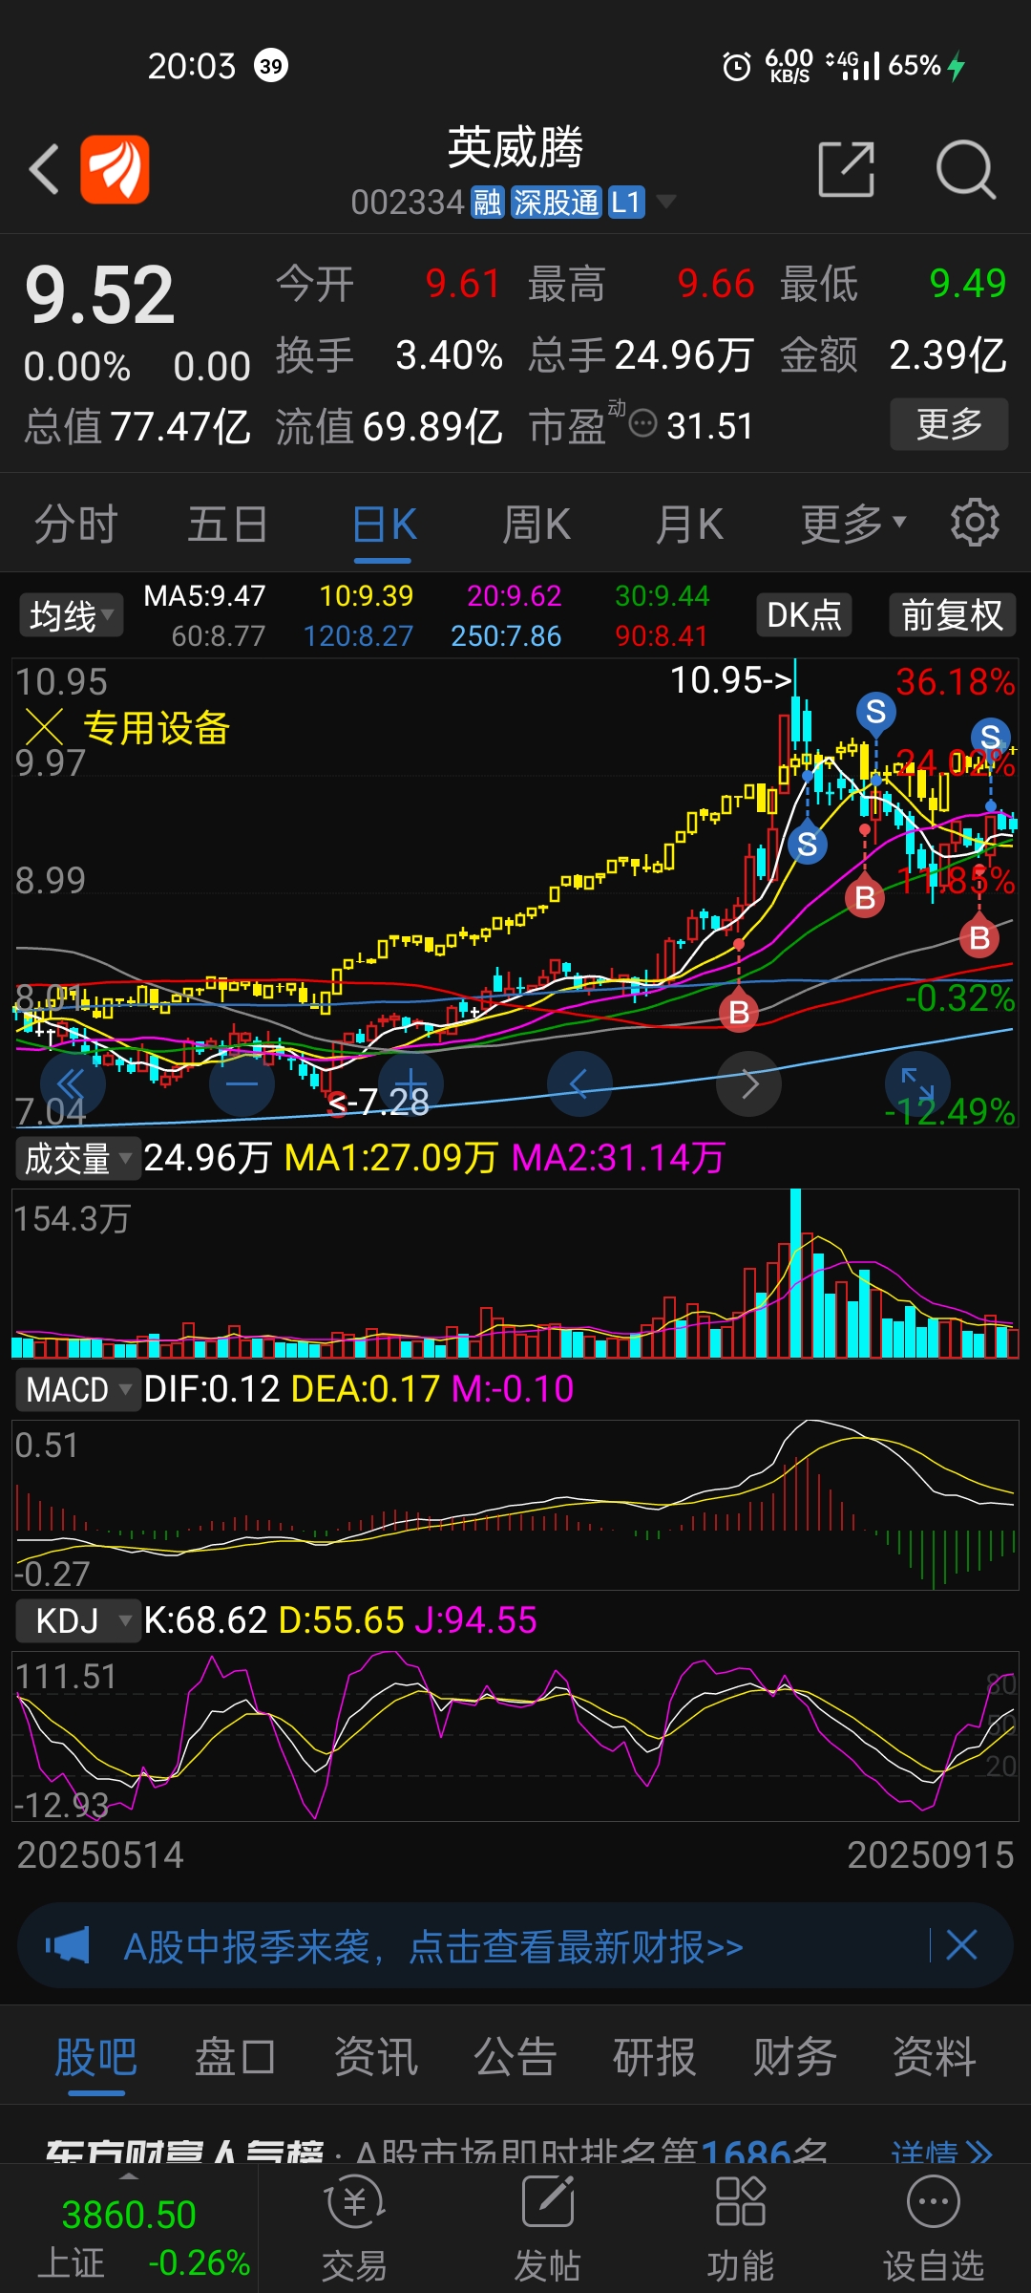Tap the PE ratio info face icon
This screenshot has width=1031, height=2293.
click(x=643, y=422)
